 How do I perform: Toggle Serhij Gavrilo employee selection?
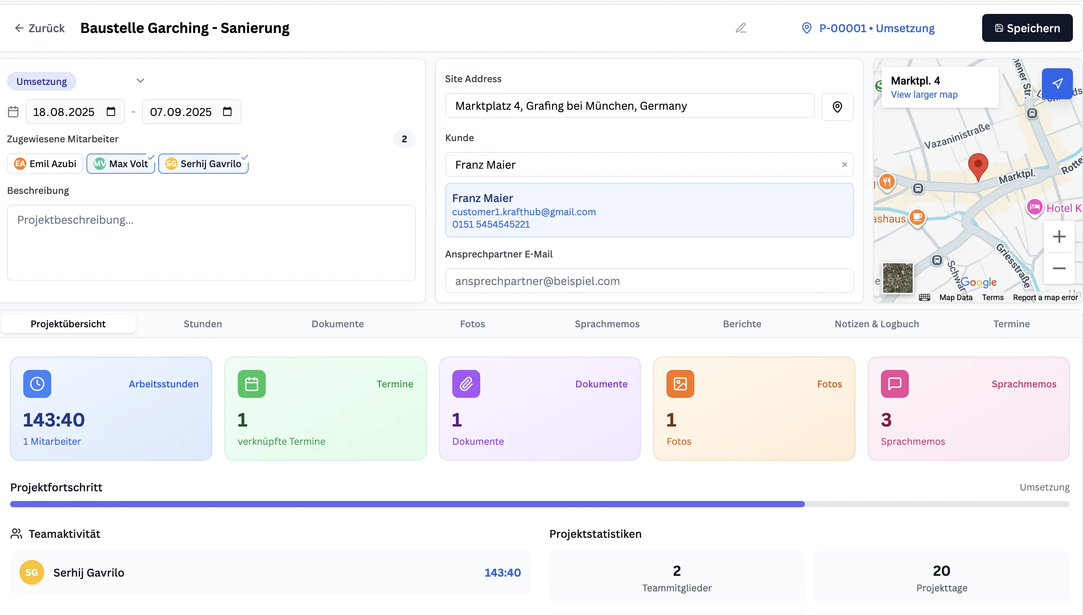click(x=204, y=164)
